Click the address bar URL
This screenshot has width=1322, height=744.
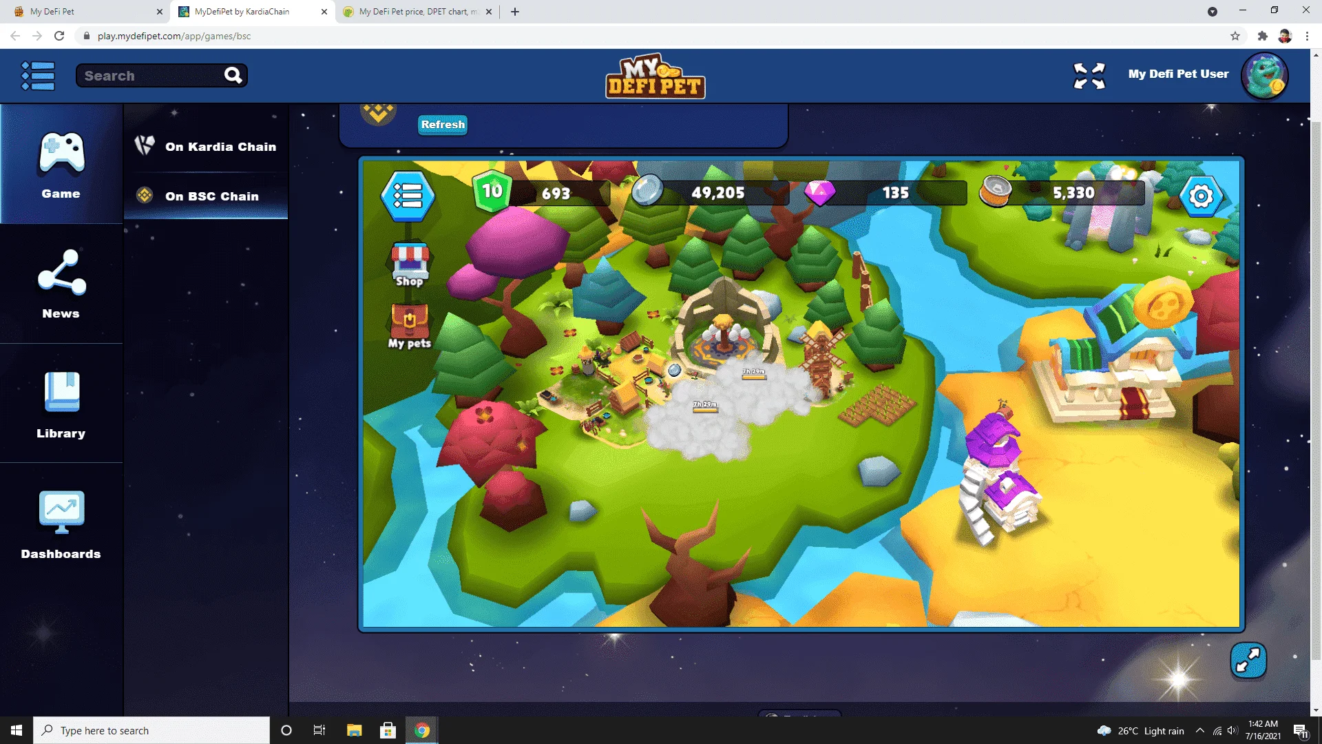(174, 36)
